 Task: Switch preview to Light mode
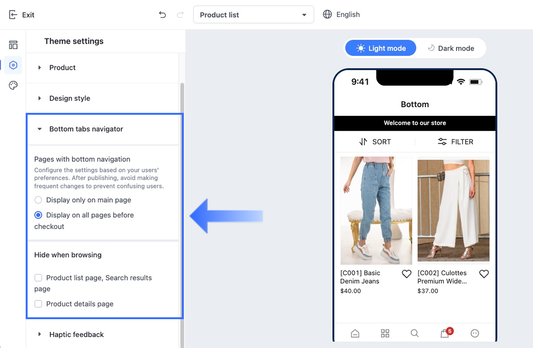point(381,48)
